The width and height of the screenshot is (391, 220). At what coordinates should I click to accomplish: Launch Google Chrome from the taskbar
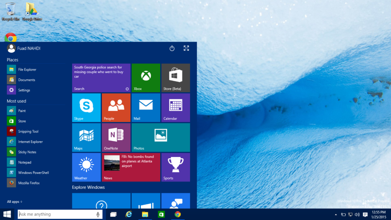[177, 214]
